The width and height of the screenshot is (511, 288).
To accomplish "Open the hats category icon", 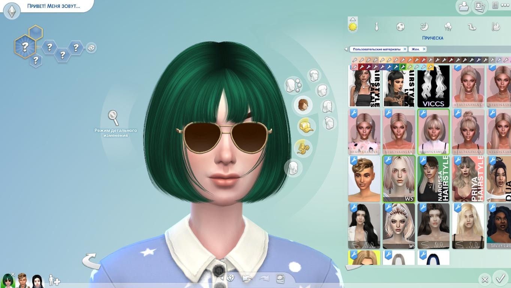I will point(306,126).
